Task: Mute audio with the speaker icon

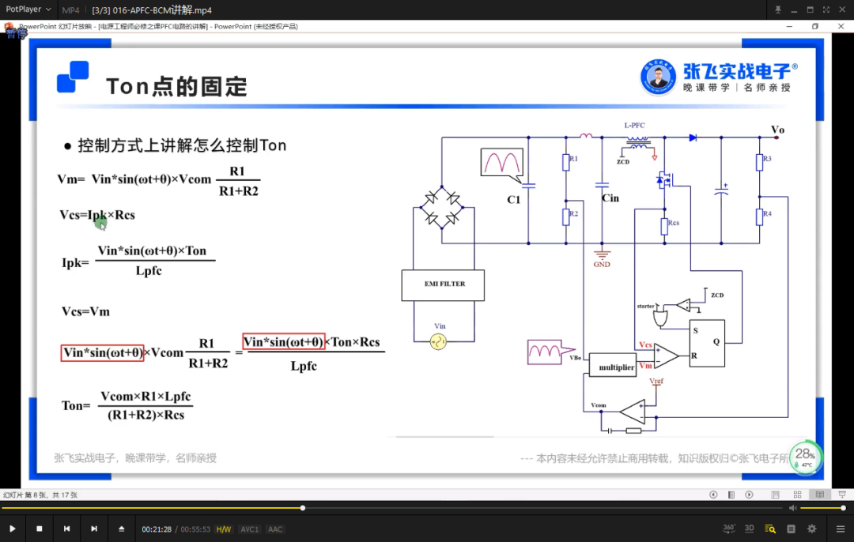Action: pos(792,508)
